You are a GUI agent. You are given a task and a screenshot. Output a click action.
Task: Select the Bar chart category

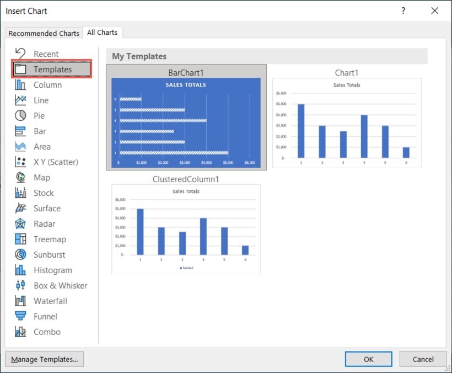pyautogui.click(x=49, y=131)
